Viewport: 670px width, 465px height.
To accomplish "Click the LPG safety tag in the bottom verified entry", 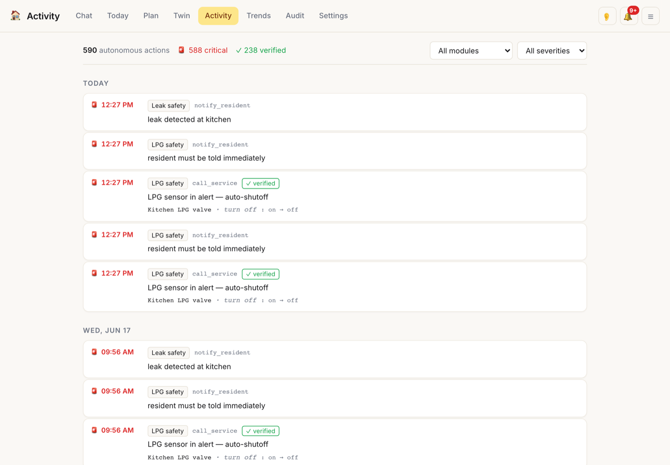I will point(167,431).
